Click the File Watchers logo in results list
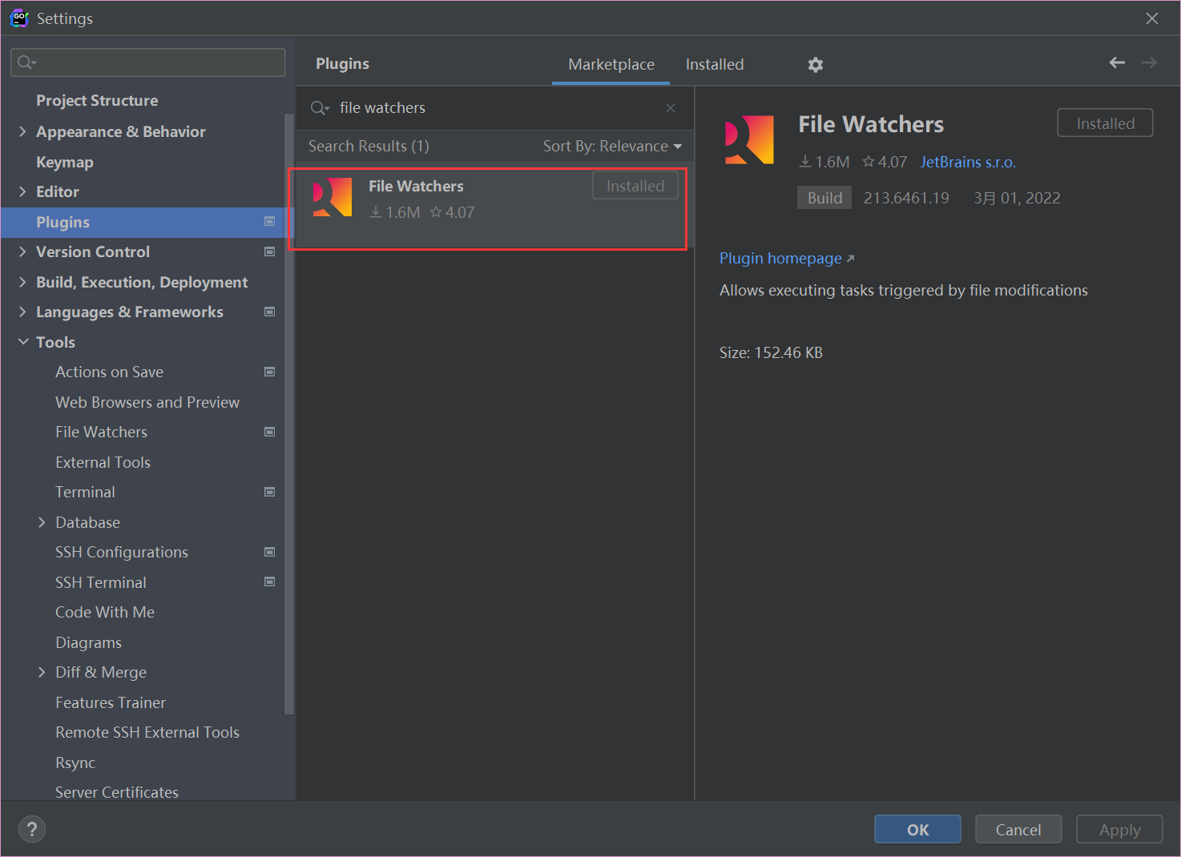 tap(333, 198)
